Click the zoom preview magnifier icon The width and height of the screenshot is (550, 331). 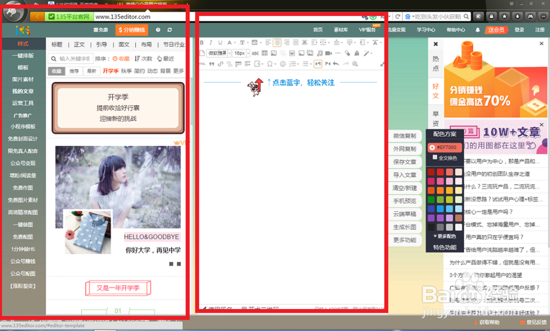(355, 64)
